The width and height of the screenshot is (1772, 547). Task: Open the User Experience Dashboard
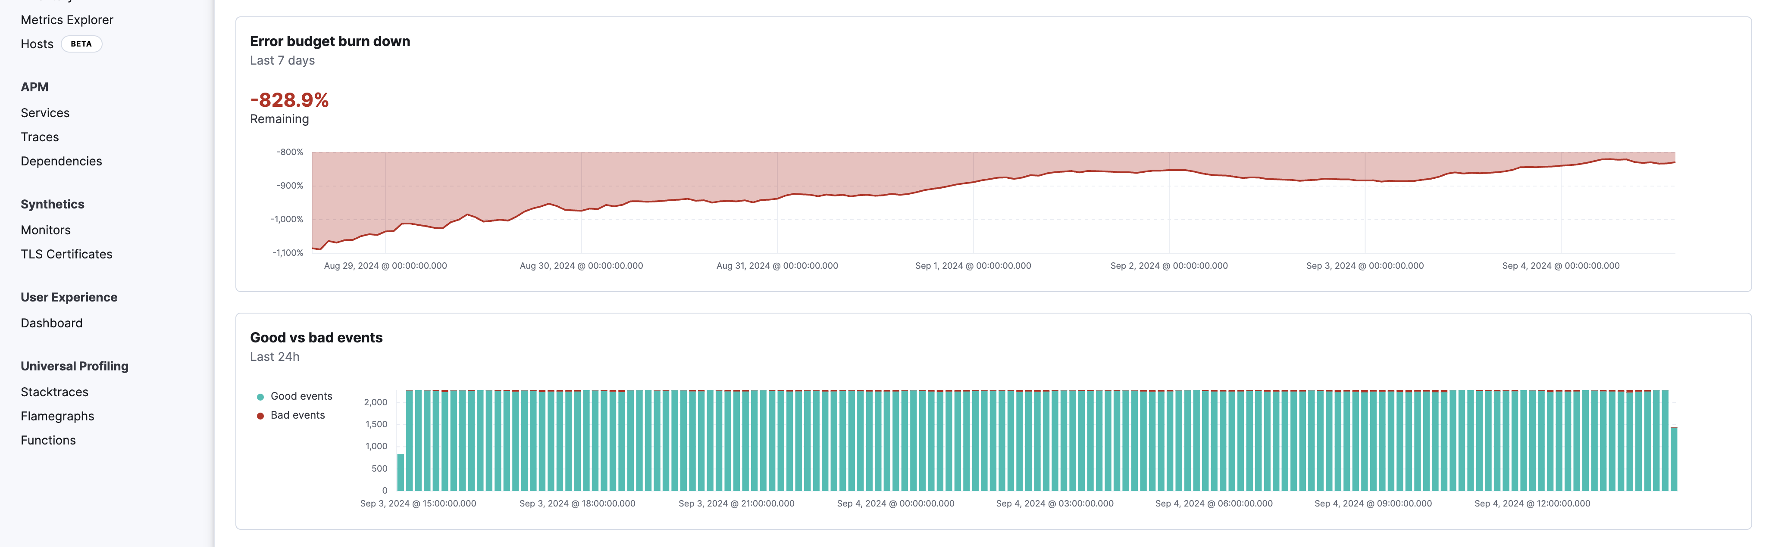pyautogui.click(x=52, y=322)
